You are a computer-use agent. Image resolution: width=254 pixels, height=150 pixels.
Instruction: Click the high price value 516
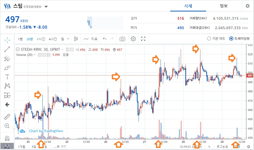(181, 18)
